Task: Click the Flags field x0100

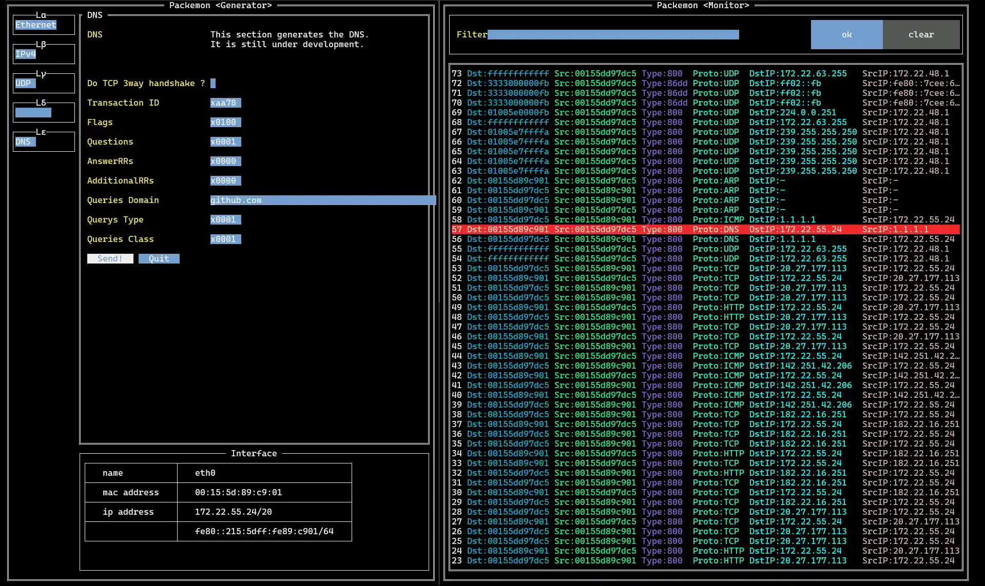Action: [225, 122]
